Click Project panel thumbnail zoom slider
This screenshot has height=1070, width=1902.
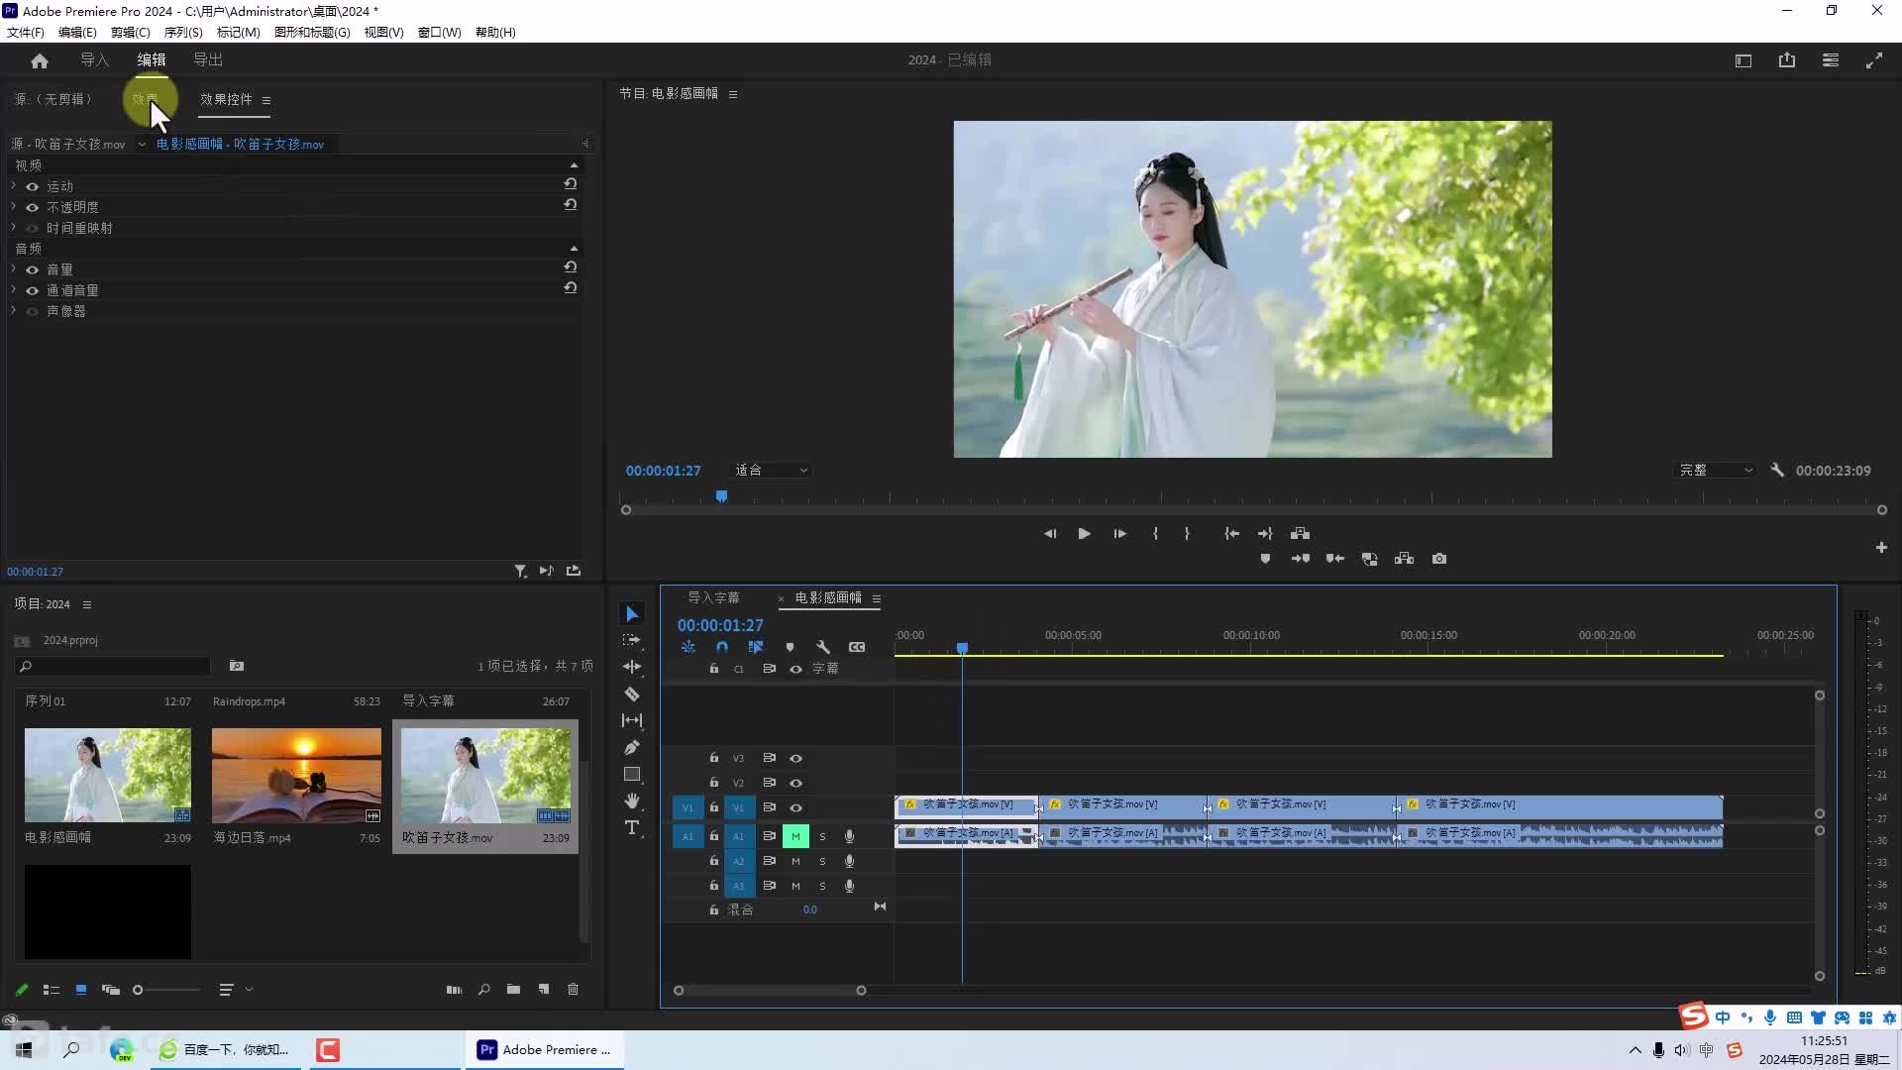pos(166,990)
